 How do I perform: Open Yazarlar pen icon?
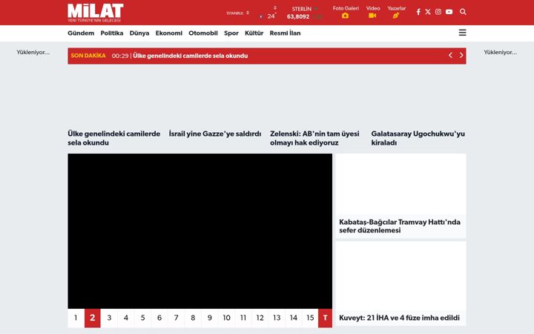(x=396, y=16)
